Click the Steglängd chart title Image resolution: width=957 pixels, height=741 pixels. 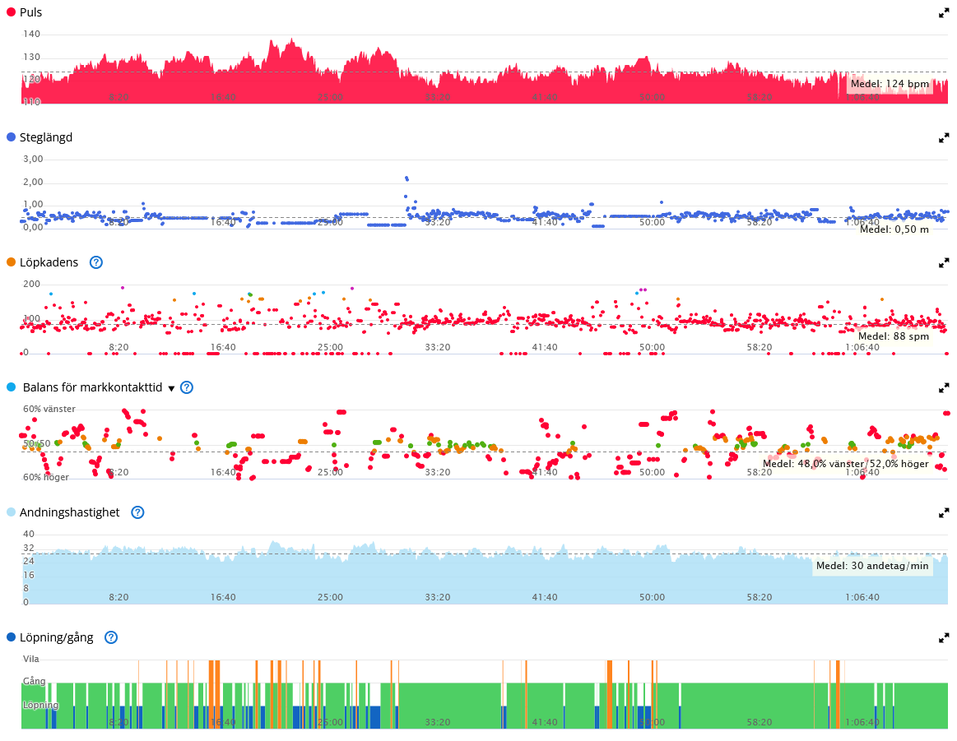point(46,137)
